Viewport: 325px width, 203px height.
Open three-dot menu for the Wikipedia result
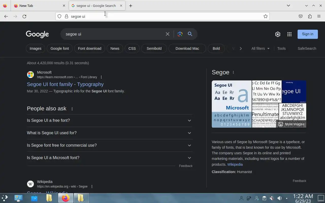pos(92,187)
